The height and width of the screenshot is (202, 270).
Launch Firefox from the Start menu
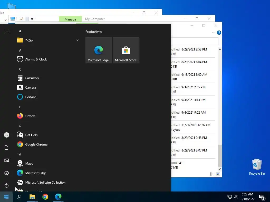[48, 116]
